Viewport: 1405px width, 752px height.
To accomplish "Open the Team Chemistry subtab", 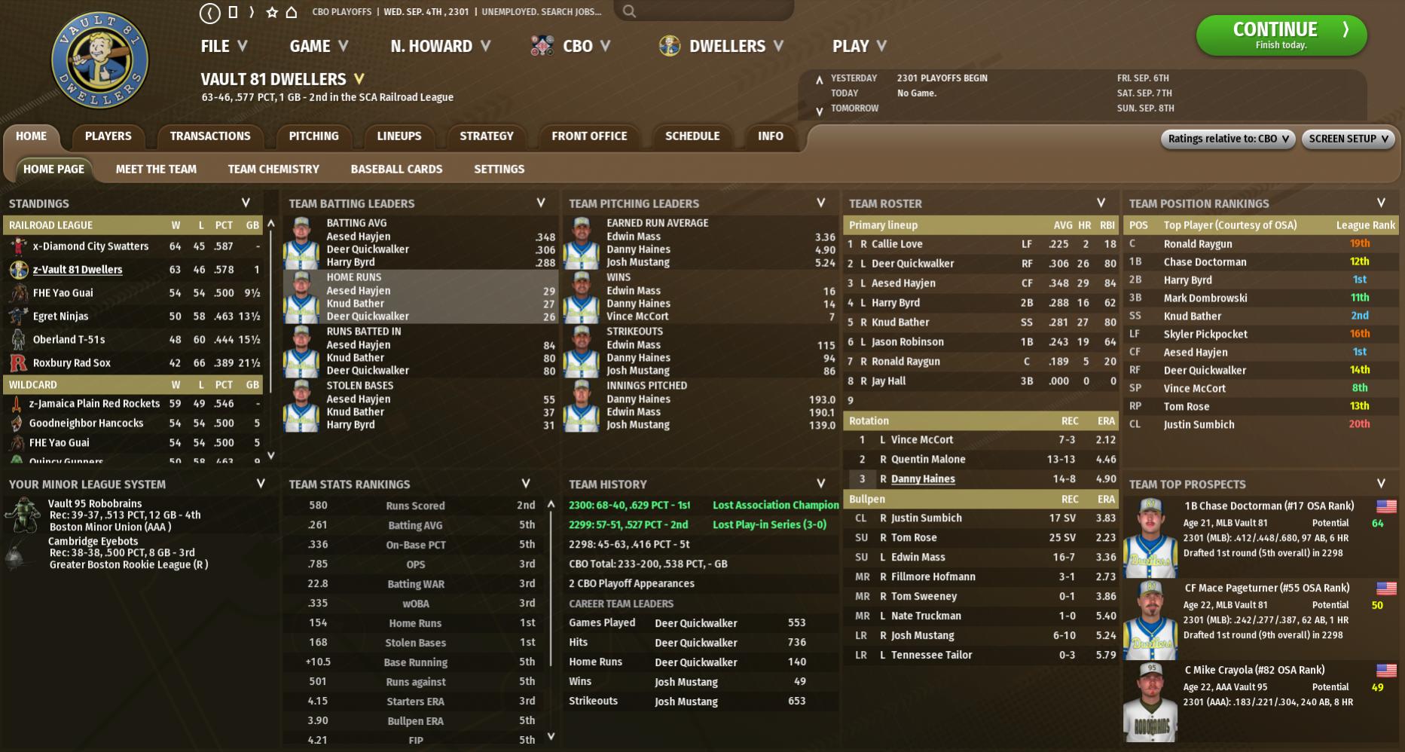I will pos(273,170).
